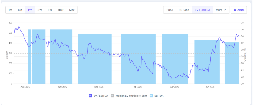Click the EBITDA legend label

point(159,96)
